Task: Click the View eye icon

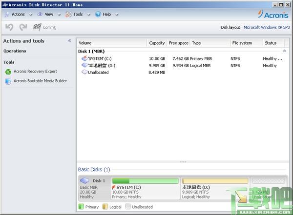Action: (x=40, y=14)
